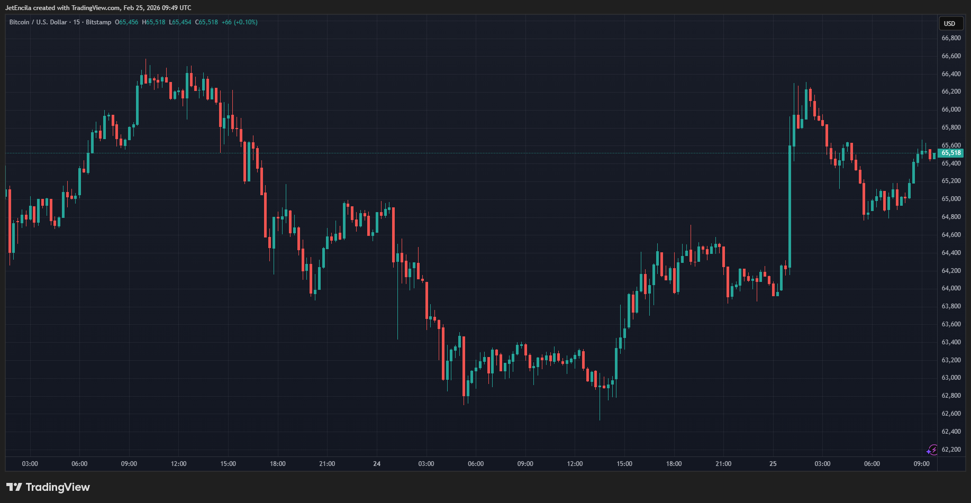
Task: Select the 15 interval in chart legend
Action: coord(77,22)
